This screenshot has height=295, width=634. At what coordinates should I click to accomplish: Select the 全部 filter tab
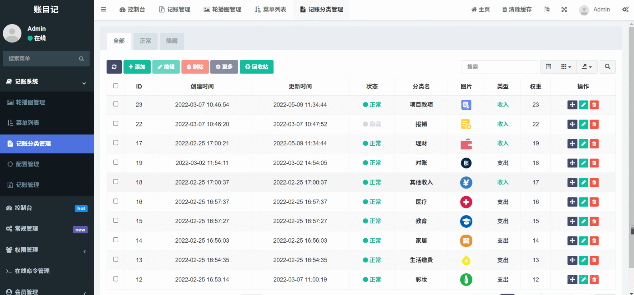tap(119, 41)
